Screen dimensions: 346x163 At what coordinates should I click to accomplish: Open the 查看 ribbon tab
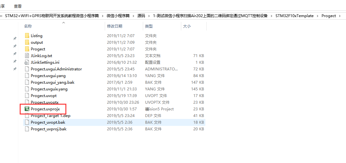18,6
